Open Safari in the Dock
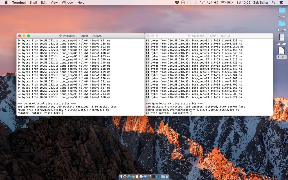The image size is (288, 180). (x=129, y=177)
